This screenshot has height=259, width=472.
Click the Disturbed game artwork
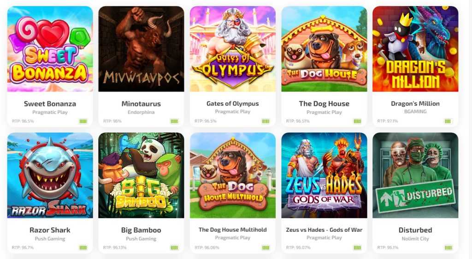pyautogui.click(x=415, y=175)
